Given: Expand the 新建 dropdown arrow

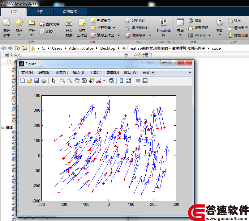Looking at the screenshot, I should tap(19, 35).
